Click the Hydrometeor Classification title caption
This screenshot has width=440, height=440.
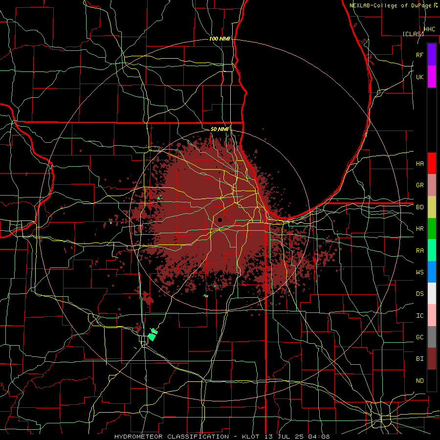(x=221, y=437)
